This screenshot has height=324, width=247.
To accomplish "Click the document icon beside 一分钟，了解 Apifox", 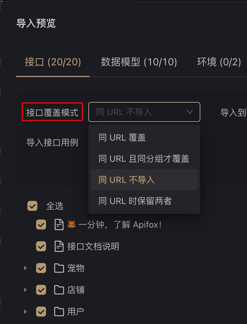I will [59, 224].
